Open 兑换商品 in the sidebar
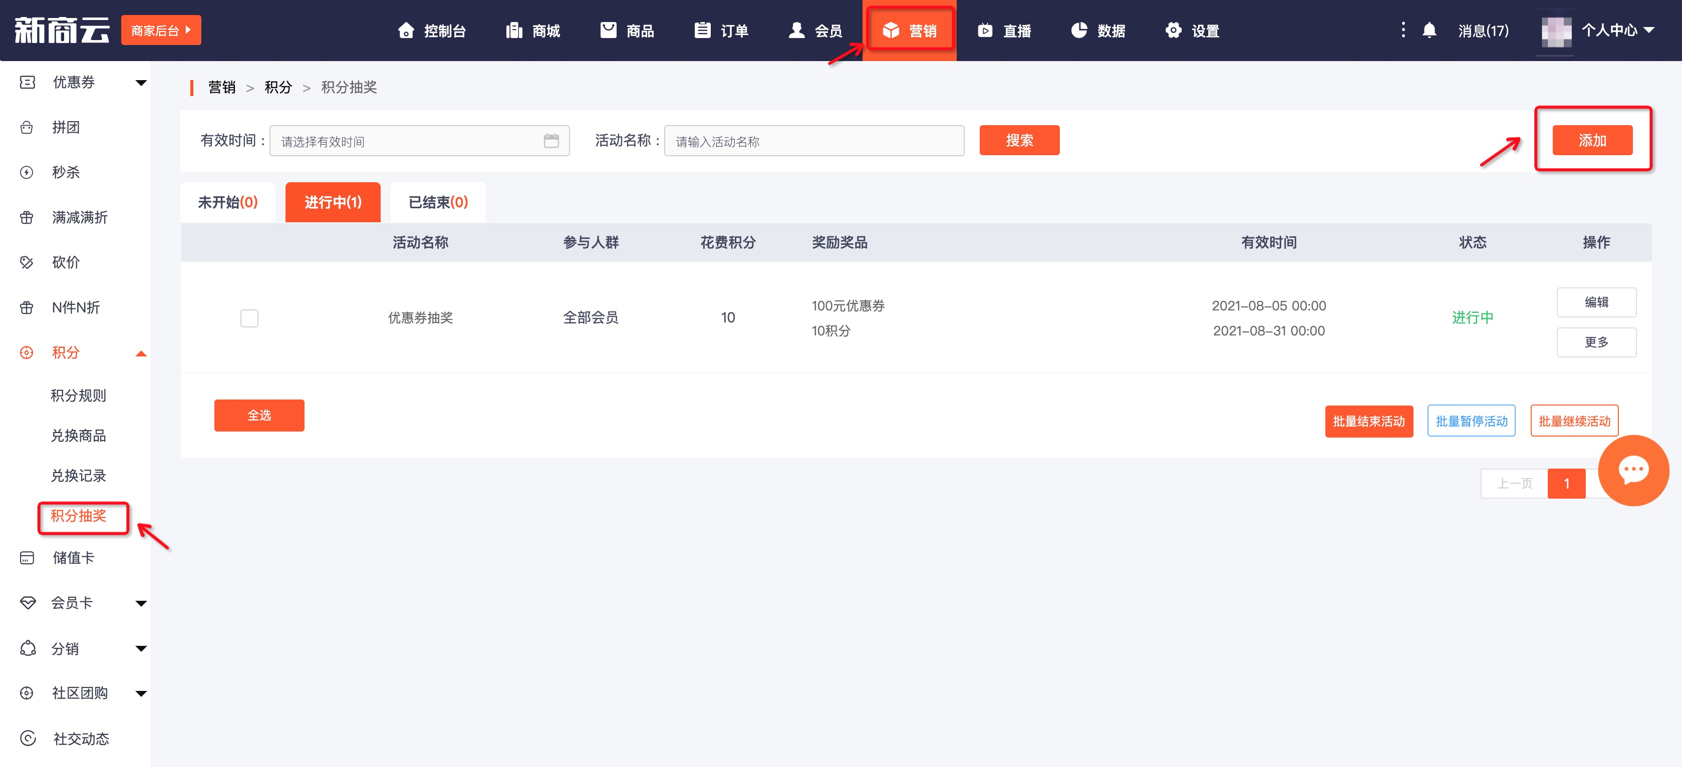The image size is (1682, 767). click(x=78, y=436)
